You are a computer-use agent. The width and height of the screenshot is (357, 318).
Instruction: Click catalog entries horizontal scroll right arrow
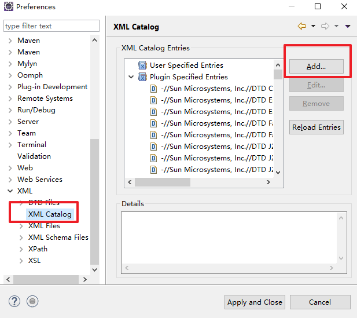pyautogui.click(x=268, y=182)
